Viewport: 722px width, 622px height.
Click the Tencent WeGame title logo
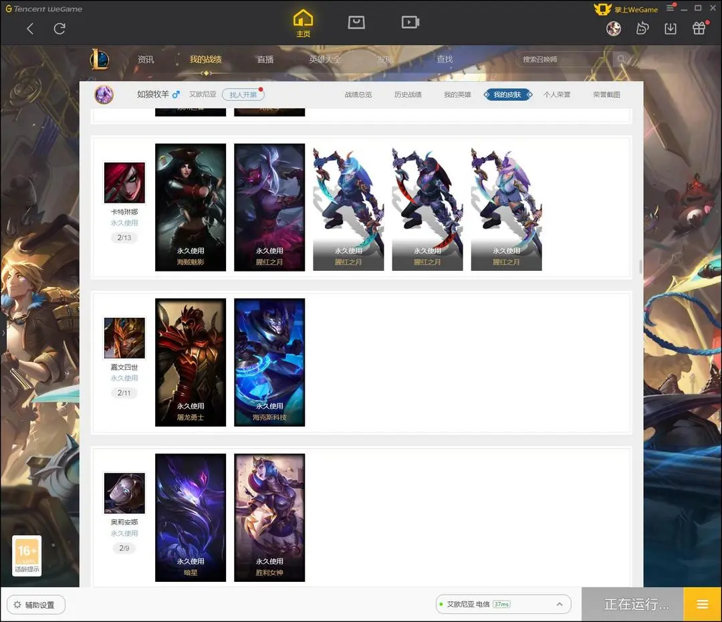pos(43,9)
